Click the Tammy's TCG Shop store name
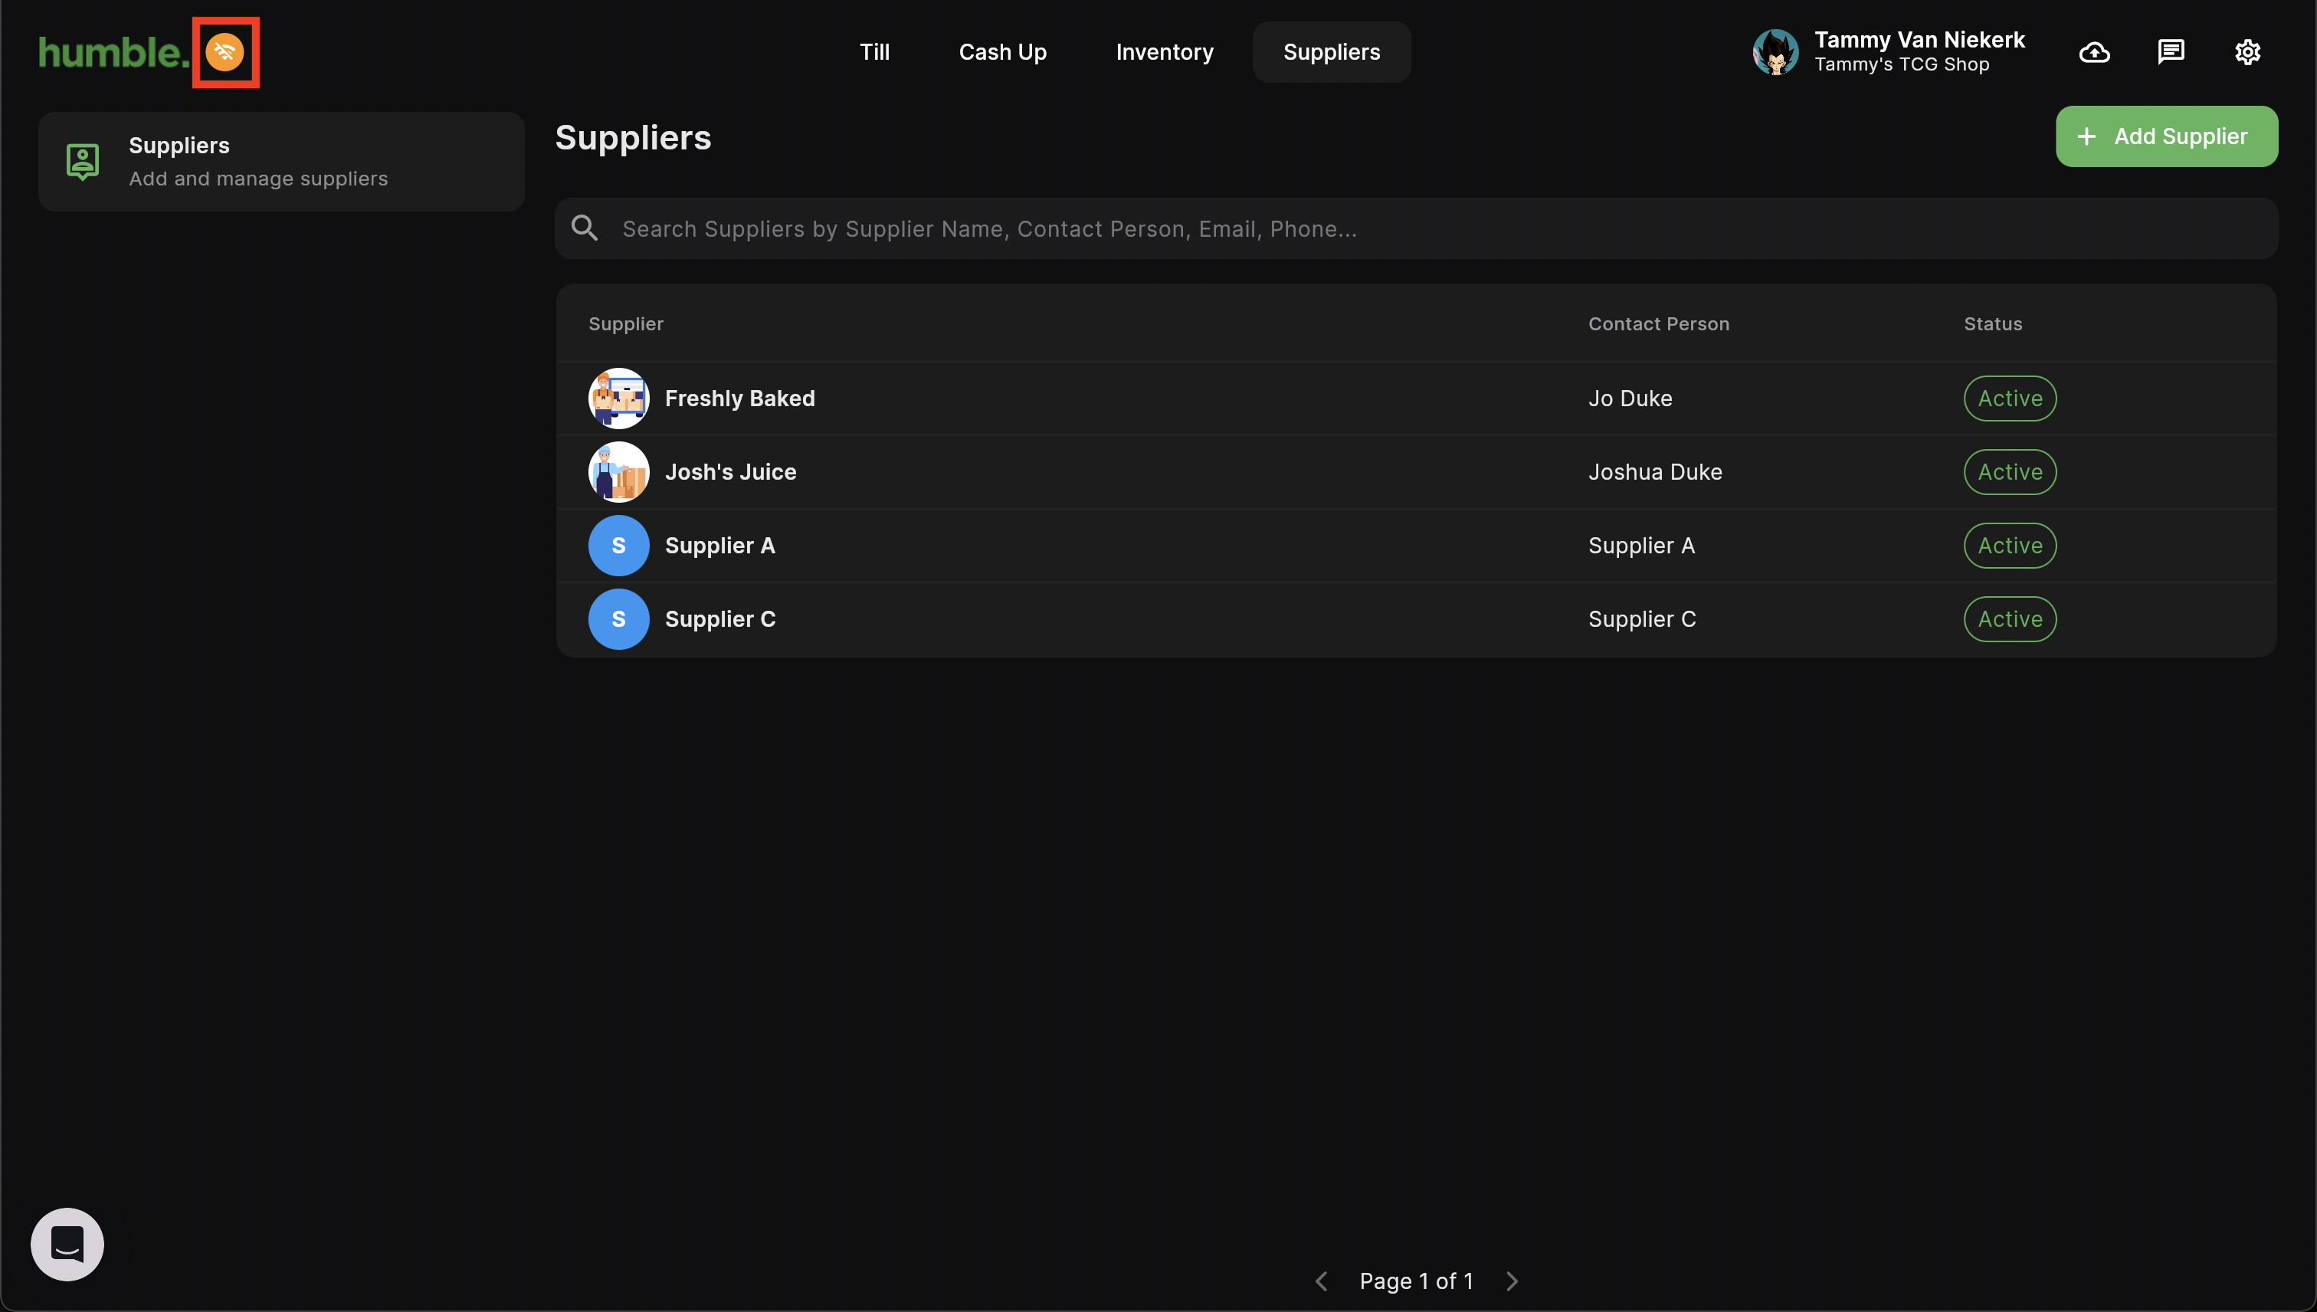 [1902, 65]
